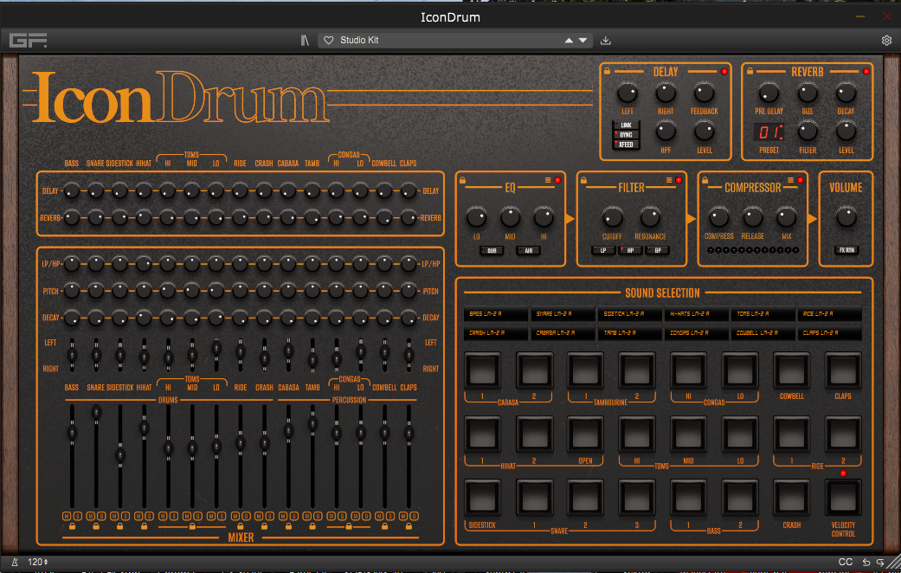Open the COWBELL LM-2 A sound selector
Viewport: 901px width, 573px height.
763,332
